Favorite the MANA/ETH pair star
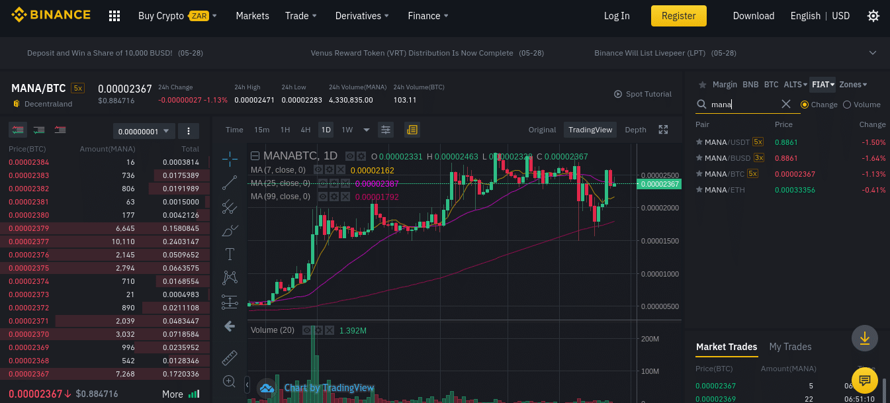The height and width of the screenshot is (403, 890). tap(699, 190)
